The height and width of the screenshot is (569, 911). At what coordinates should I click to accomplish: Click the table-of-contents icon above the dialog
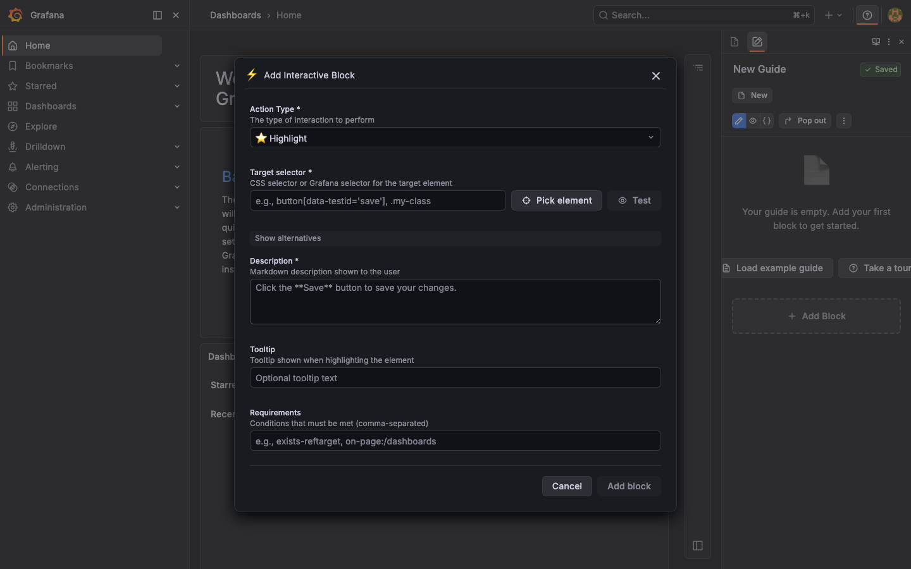698,68
